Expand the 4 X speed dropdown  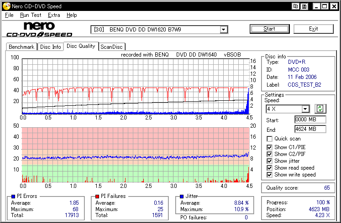(305, 109)
